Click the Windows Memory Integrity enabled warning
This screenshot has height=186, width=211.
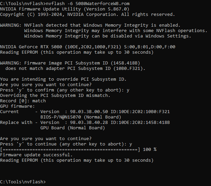90,25
